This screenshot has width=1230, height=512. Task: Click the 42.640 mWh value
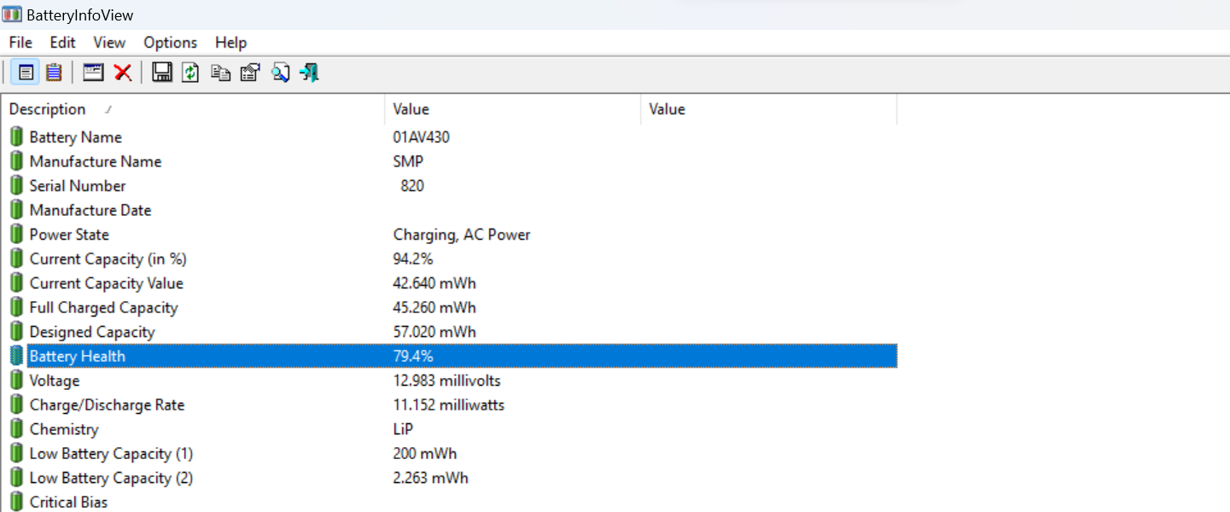tap(434, 283)
